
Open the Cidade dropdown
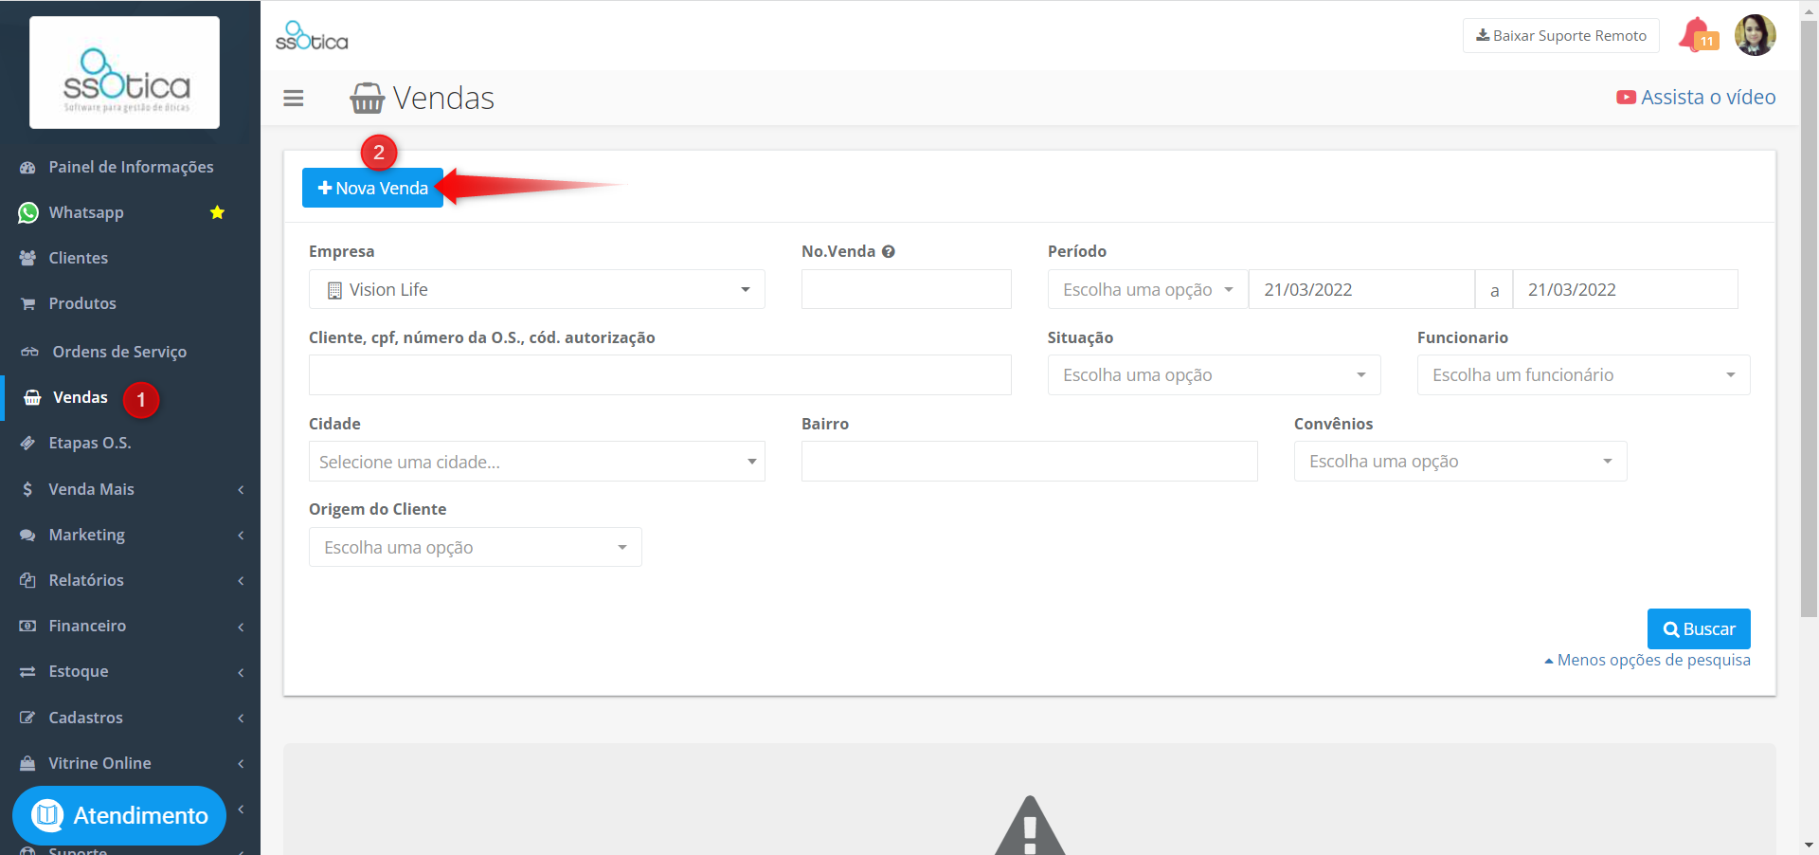tap(537, 462)
